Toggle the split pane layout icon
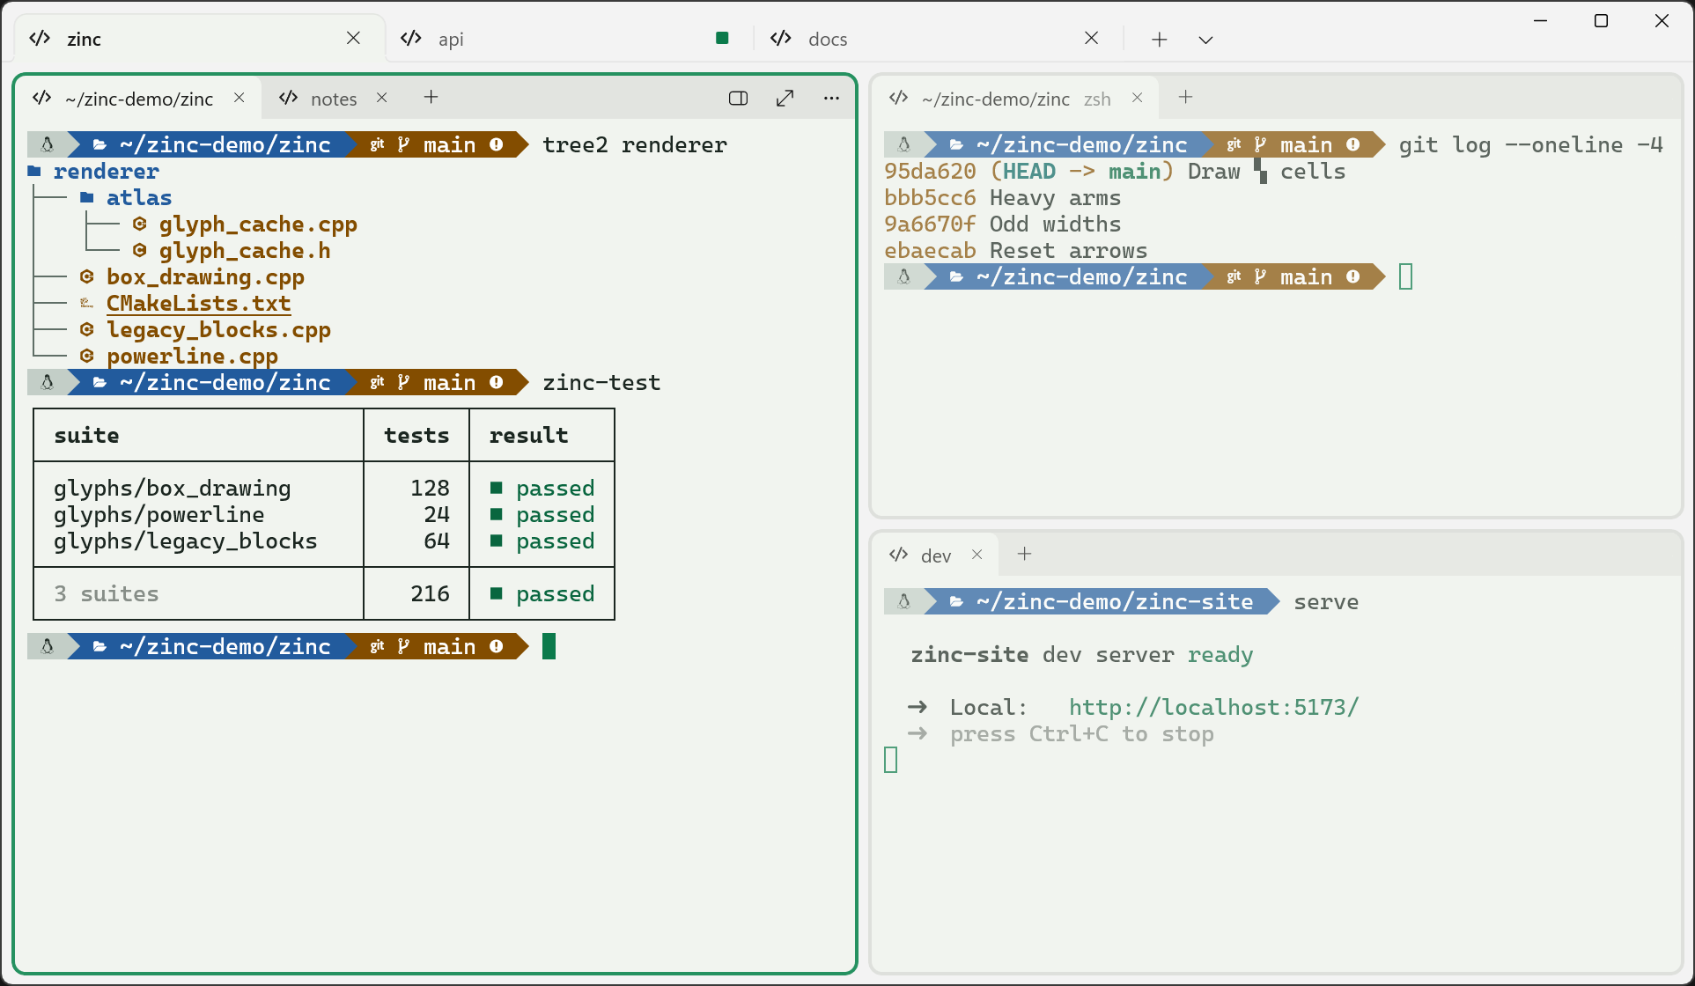The image size is (1695, 986). [739, 99]
